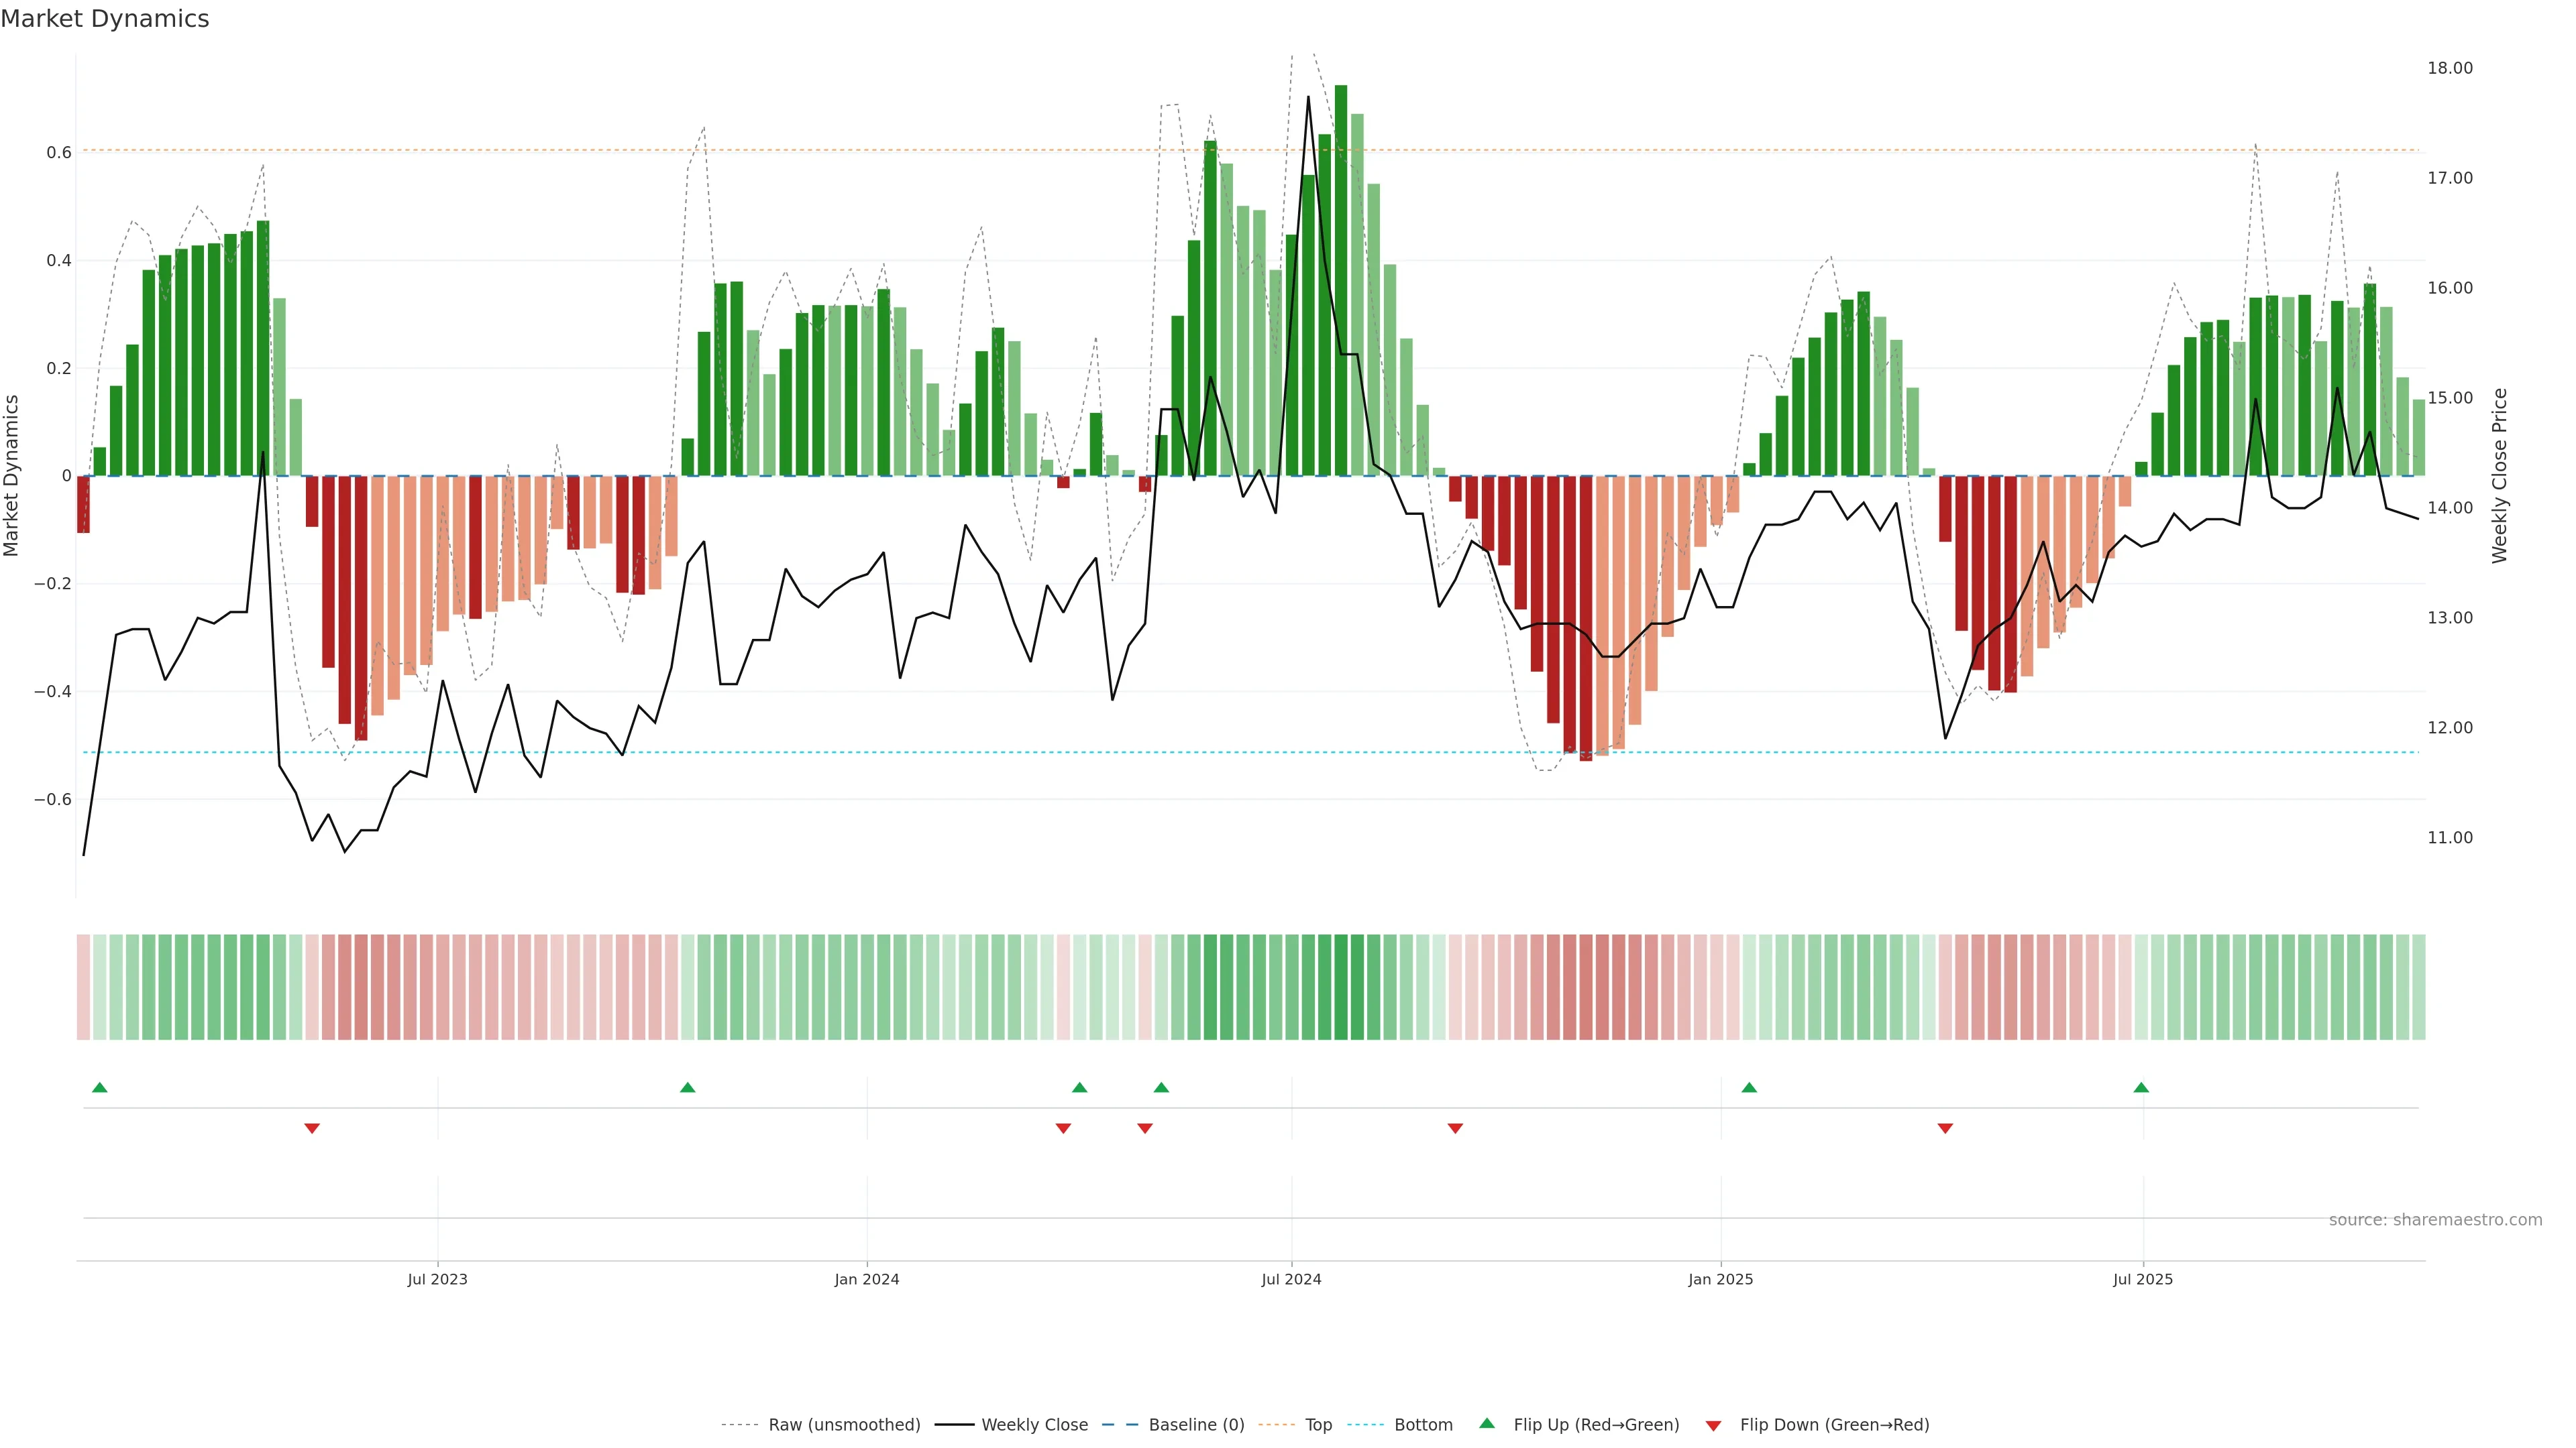
Task: Click the Flip Up legend triangle icon
Action: (1487, 1423)
